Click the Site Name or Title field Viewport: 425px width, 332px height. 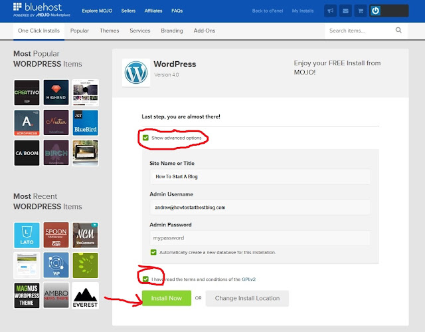point(260,177)
